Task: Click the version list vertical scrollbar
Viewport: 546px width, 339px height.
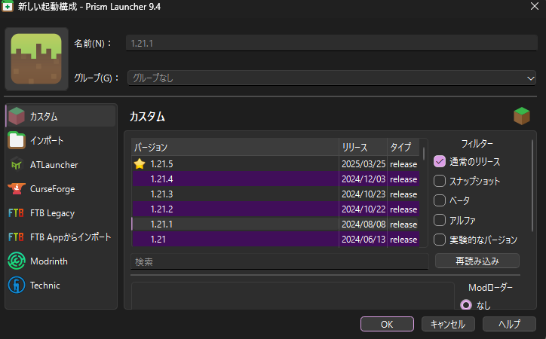Action: coord(424,154)
